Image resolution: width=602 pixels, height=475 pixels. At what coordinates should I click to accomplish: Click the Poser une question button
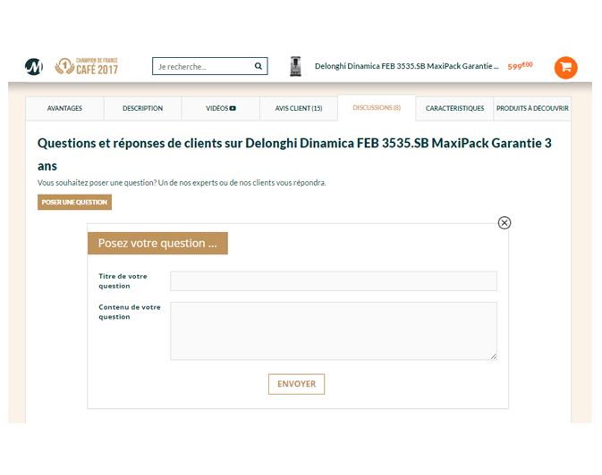pos(74,202)
